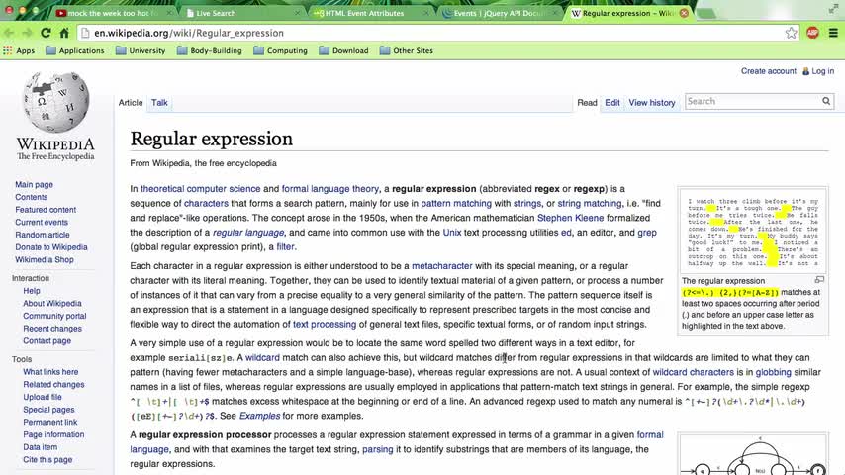Image resolution: width=845 pixels, height=475 pixels.
Task: Open the Page information link
Action: coord(53,434)
